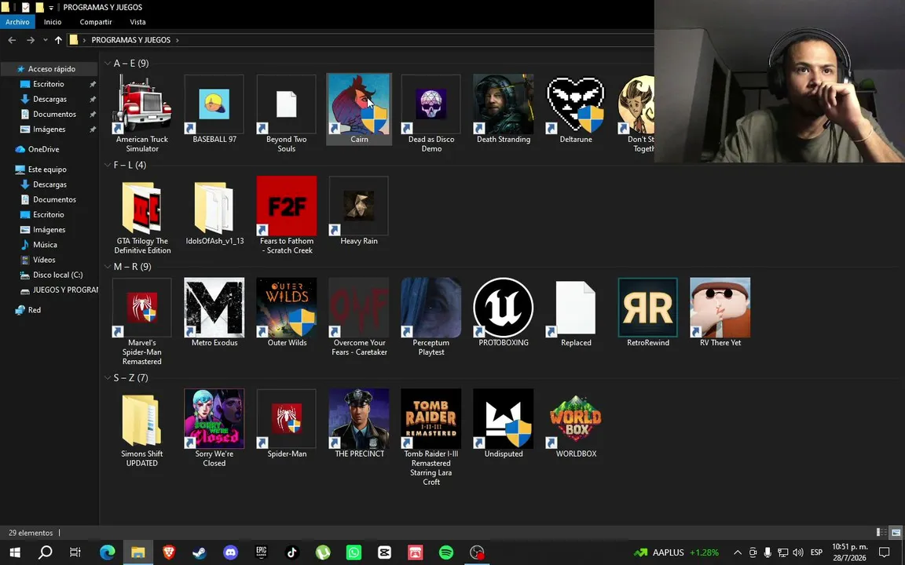
Task: Select the Dead as Disco Demo icon
Action: (431, 114)
